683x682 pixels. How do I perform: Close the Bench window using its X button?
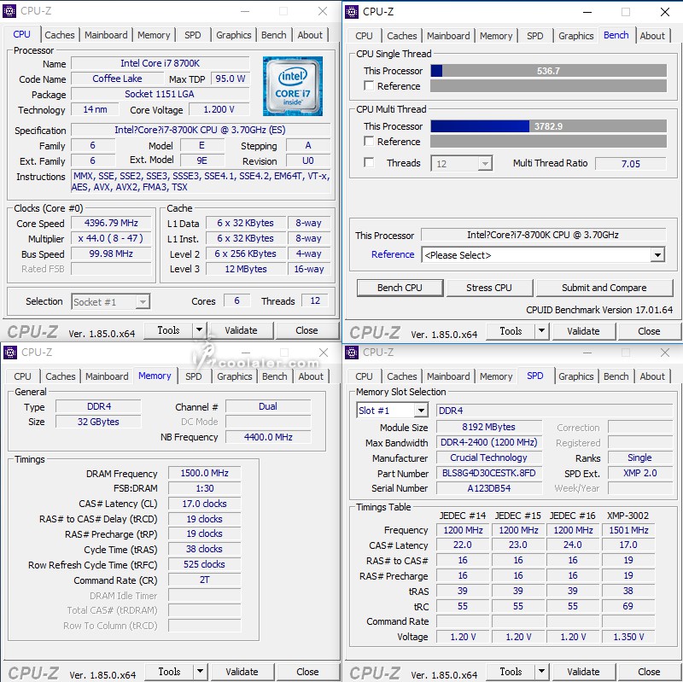(x=665, y=12)
